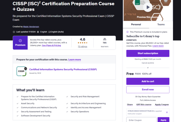Image resolution: width=181 pixels, height=122 pixels.
Task: Click 'Security Assessment and Testing' item
Action: click(36, 112)
